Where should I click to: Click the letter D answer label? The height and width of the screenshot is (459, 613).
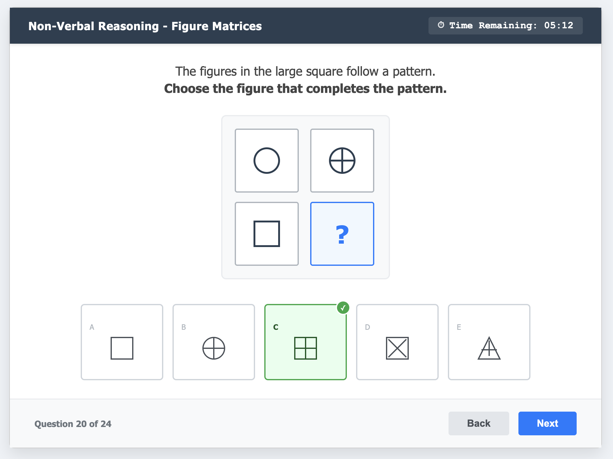coord(367,327)
